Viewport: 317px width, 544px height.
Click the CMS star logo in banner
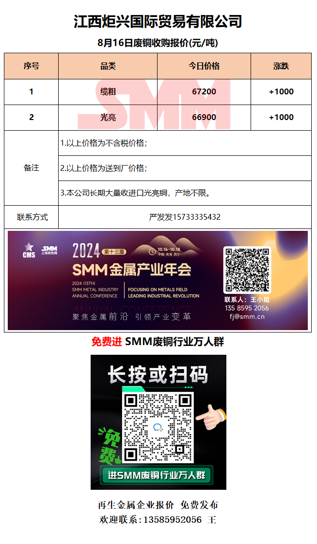(29, 250)
